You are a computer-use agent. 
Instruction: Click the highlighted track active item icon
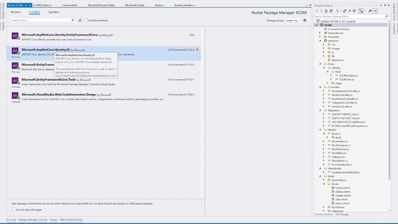pos(361,11)
